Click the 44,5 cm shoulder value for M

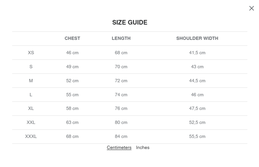pyautogui.click(x=198, y=81)
